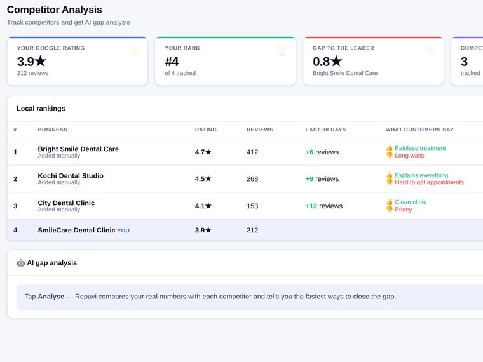Click the trophy icon in Your Rank card

pos(282,50)
